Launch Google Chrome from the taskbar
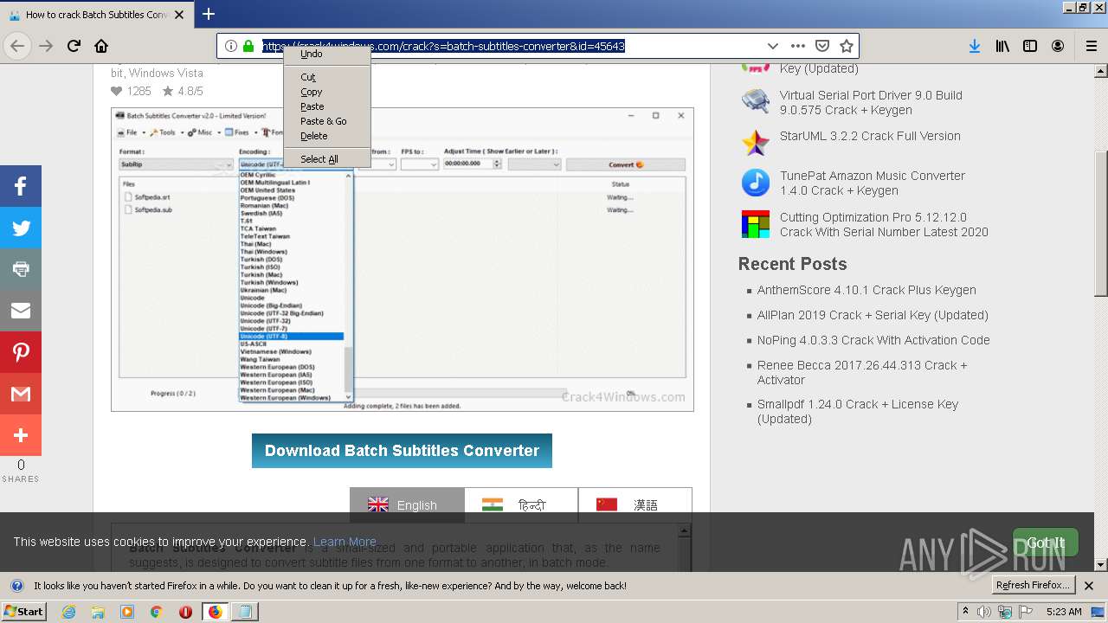Viewport: 1108px width, 623px height. 156,612
